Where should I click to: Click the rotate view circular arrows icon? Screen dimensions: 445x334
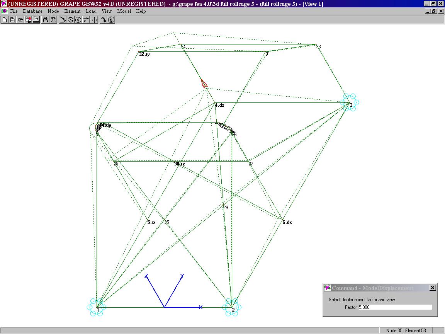click(71, 20)
